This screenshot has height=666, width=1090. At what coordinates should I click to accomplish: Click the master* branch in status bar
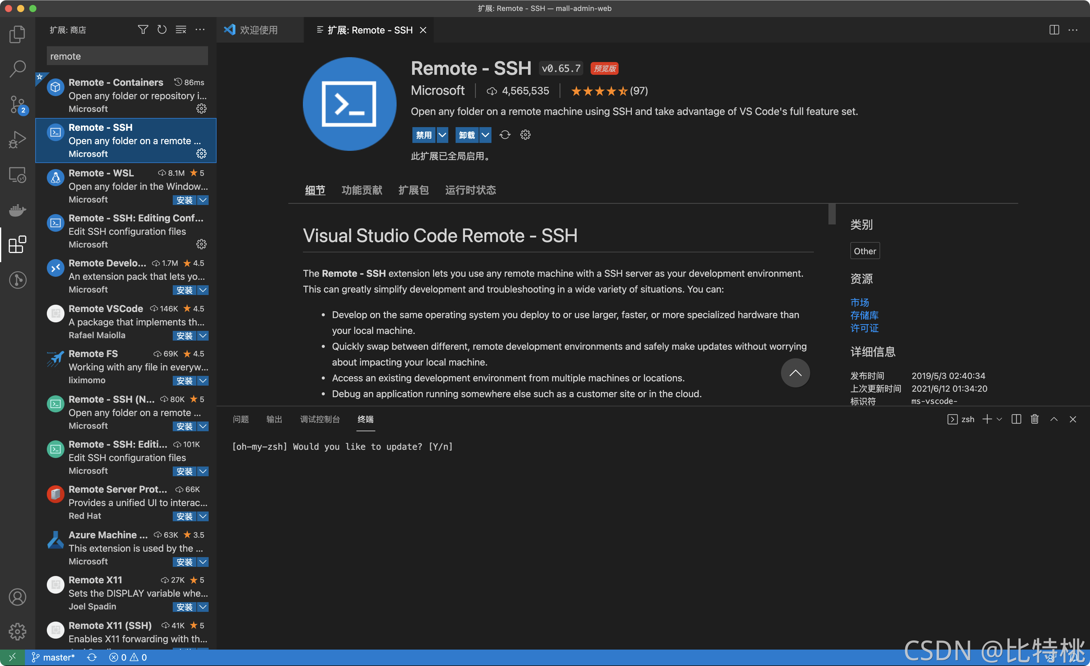pos(53,657)
